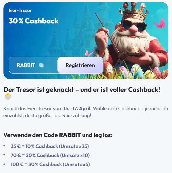Click the paintbrush in the king's hand
The image size is (172, 173).
[107, 34]
